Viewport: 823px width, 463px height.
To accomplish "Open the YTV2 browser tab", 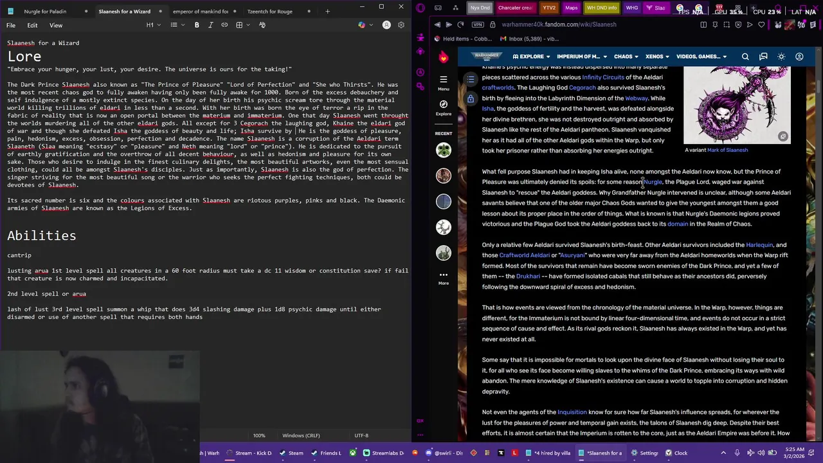I will 549,8.
